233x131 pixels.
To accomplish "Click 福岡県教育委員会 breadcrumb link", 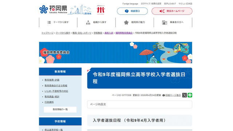I will tap(124, 33).
